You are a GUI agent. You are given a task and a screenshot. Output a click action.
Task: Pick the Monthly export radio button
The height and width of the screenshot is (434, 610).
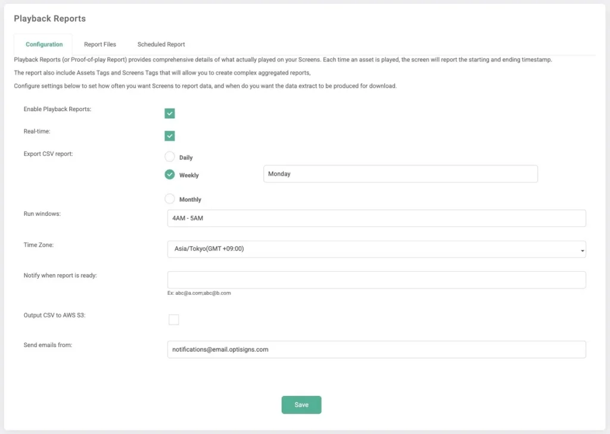170,199
